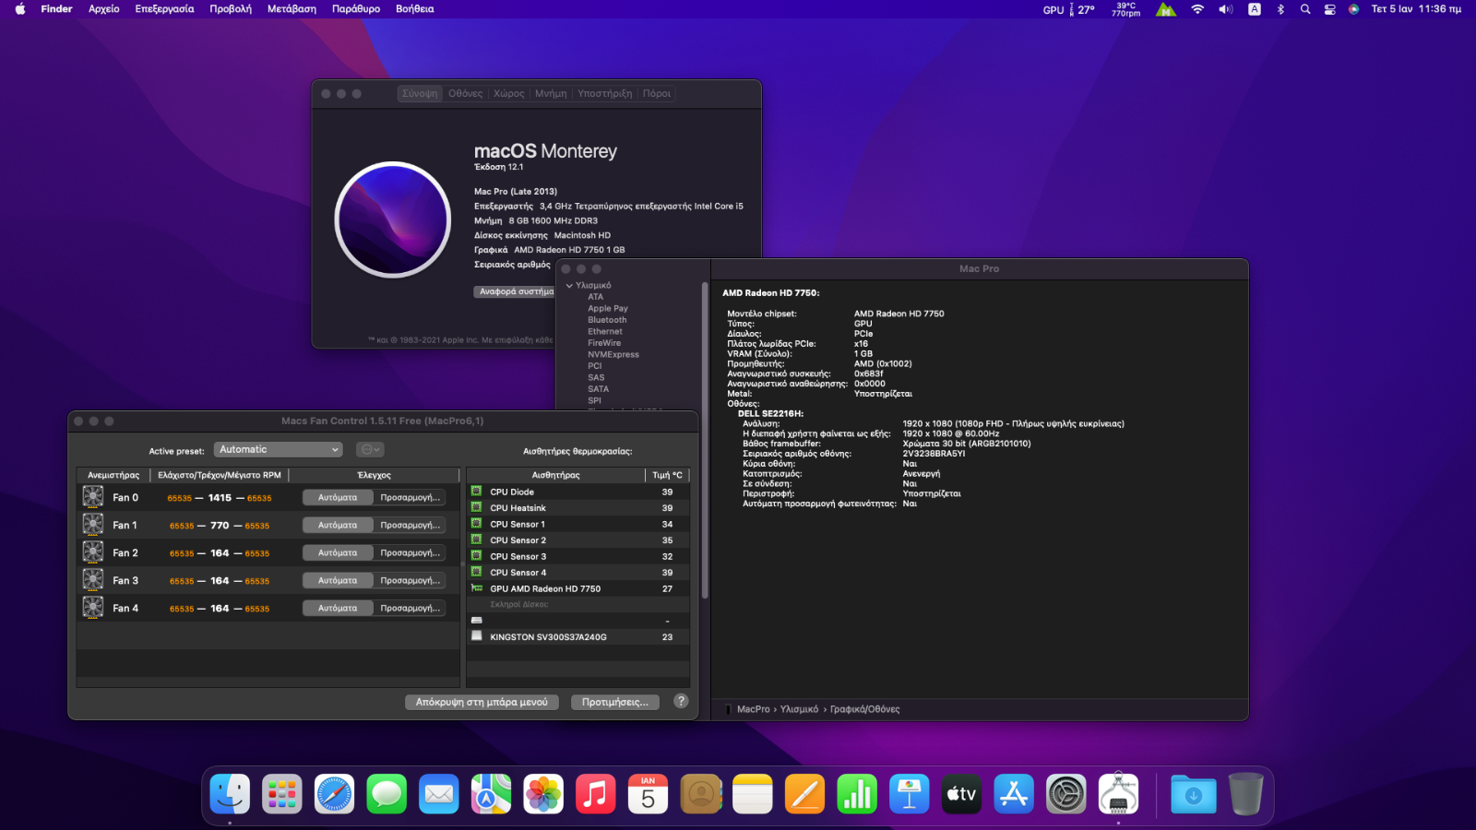Open Bluetooth menu bar icon
This screenshot has height=830, width=1476.
point(1280,9)
